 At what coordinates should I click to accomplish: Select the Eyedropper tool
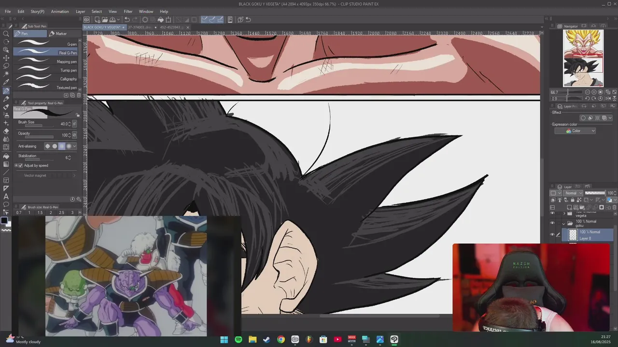(6, 82)
